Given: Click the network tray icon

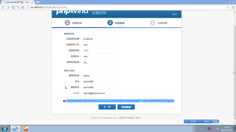Looking at the screenshot, I should coord(213,129).
